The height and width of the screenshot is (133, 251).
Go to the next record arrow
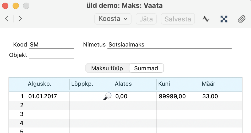pyautogui.click(x=20, y=19)
